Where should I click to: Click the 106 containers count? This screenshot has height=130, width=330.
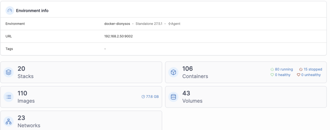187,69
